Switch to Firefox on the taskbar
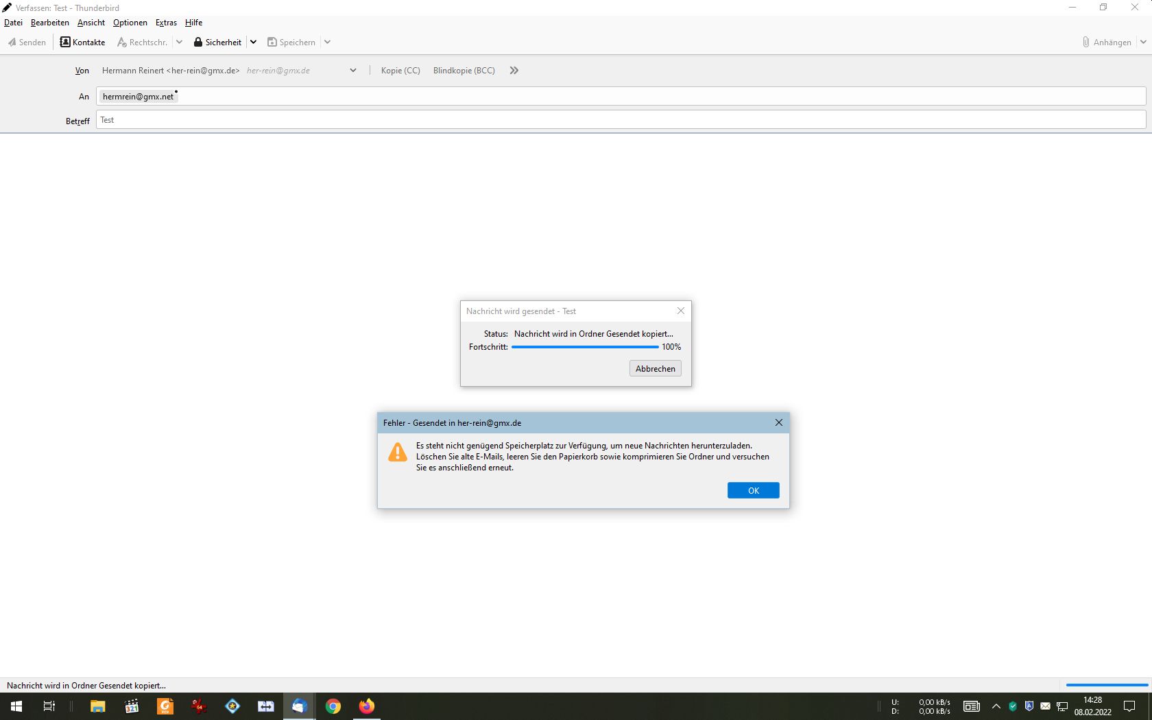The image size is (1152, 720). tap(367, 706)
